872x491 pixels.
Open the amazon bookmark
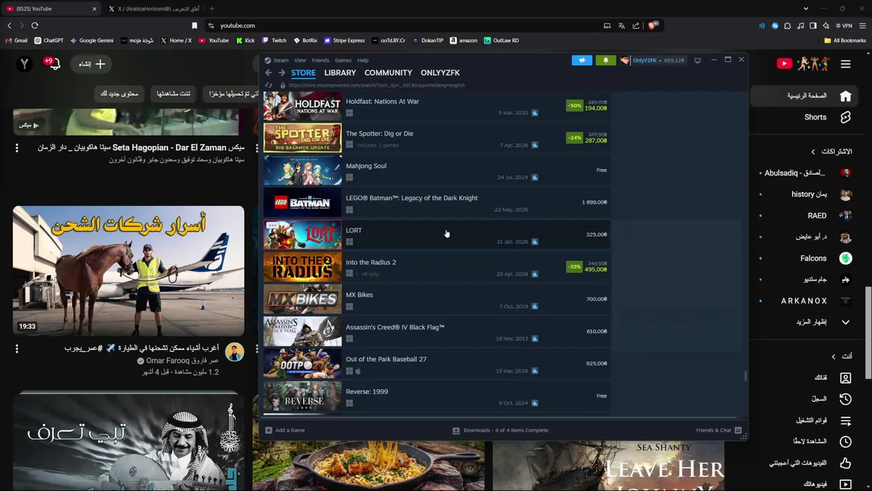[463, 40]
